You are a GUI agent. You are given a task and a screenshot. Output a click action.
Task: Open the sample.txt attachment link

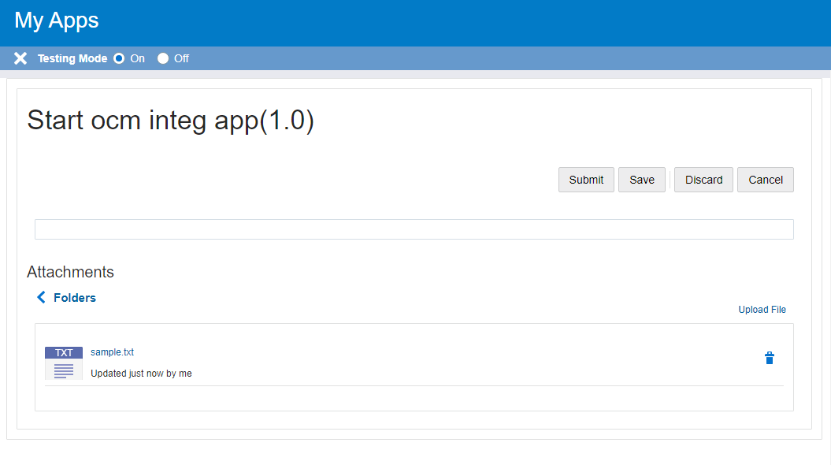113,352
